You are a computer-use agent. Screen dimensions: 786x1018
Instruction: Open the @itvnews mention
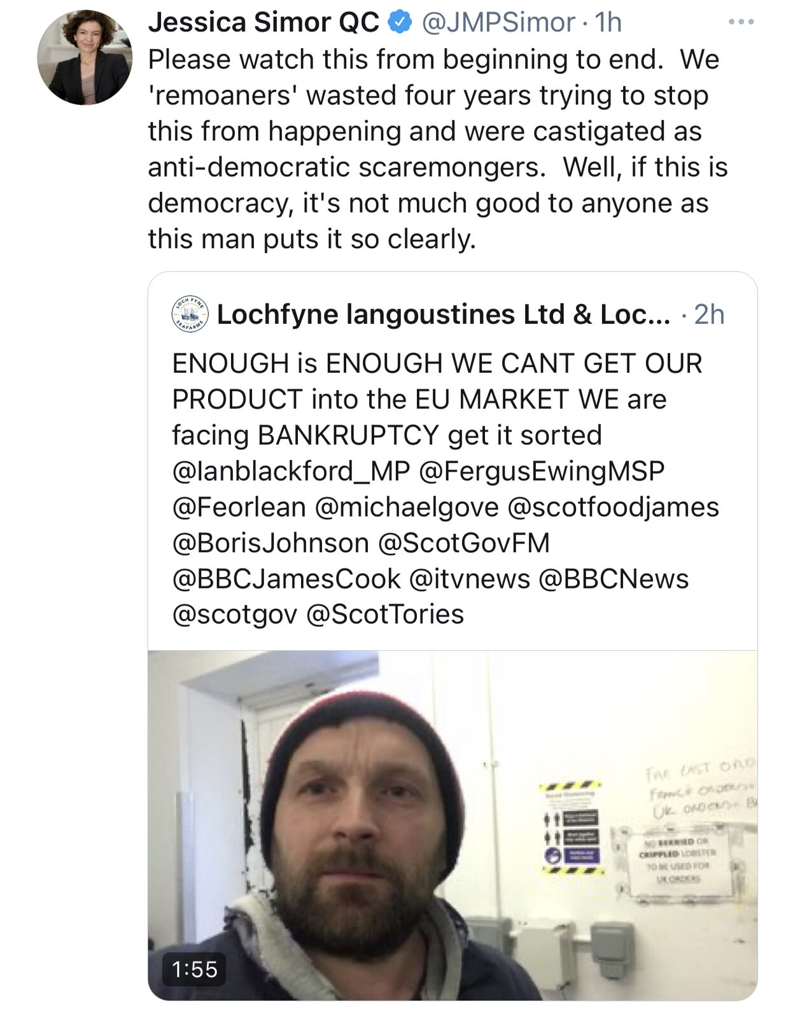coord(469,579)
